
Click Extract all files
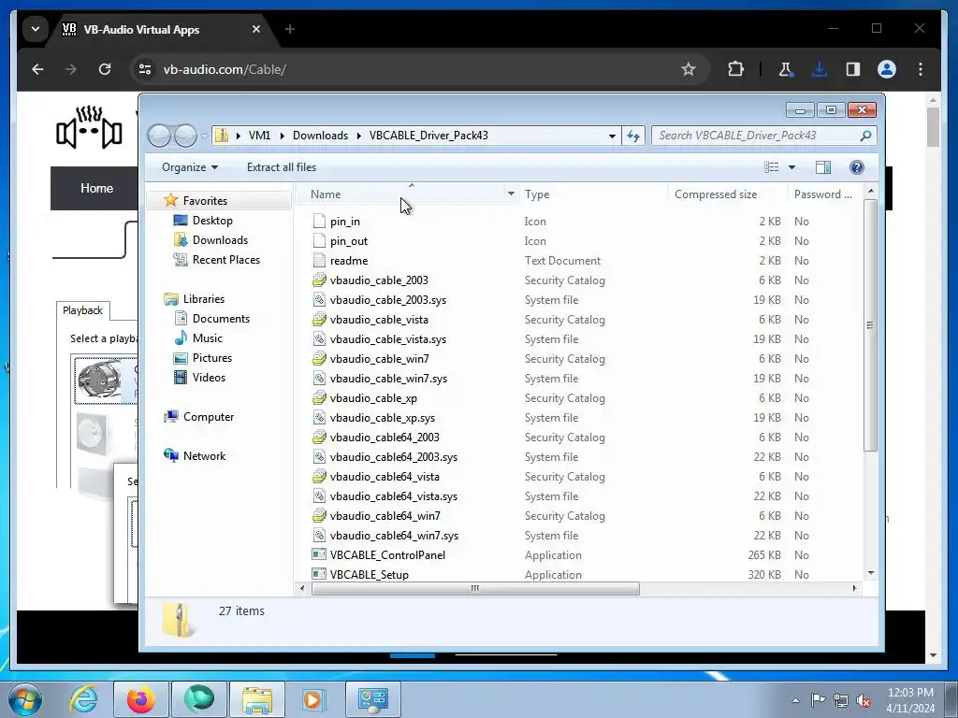click(281, 167)
